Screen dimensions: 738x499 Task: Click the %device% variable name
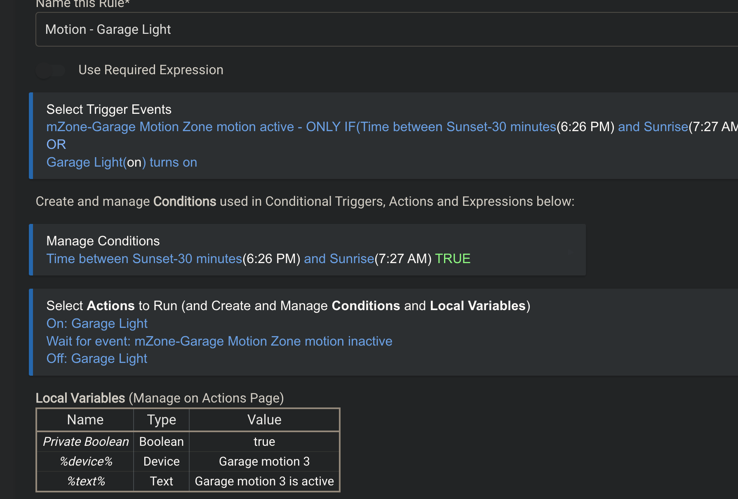pyautogui.click(x=86, y=461)
